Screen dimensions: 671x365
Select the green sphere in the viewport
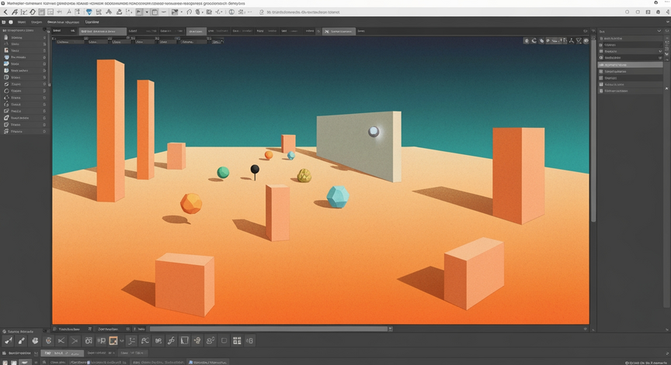(x=223, y=173)
